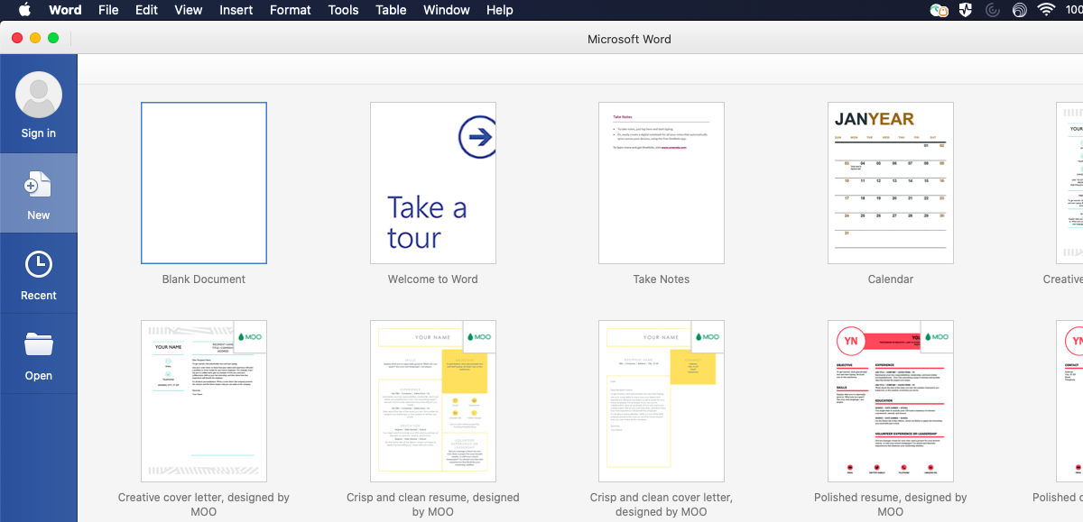Click the Sign in profile avatar
The height and width of the screenshot is (522, 1083).
39,95
